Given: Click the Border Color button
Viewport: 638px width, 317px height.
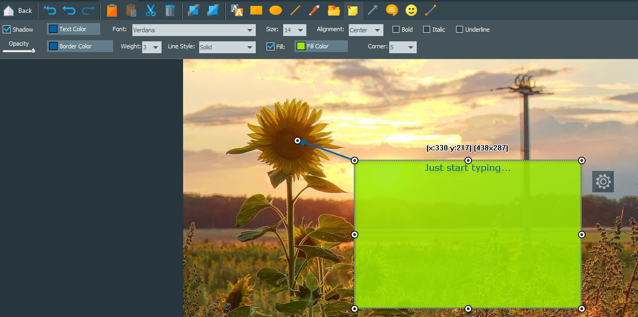Looking at the screenshot, I should point(80,46).
